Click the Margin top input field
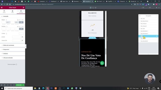Image resolution: width=161 pixels, height=90 pixels. click(x=4, y=22)
